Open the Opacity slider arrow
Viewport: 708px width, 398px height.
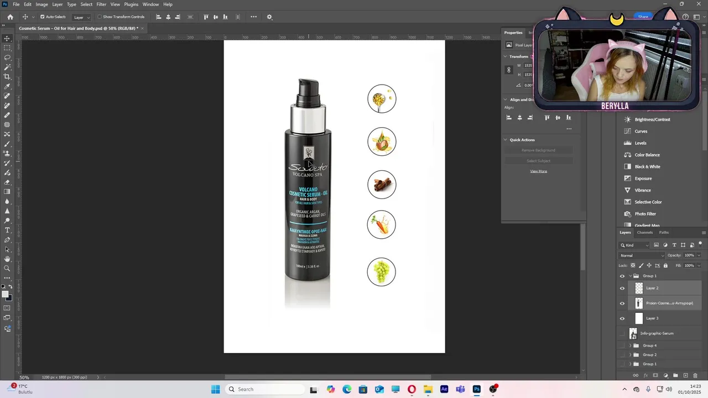coord(699,255)
